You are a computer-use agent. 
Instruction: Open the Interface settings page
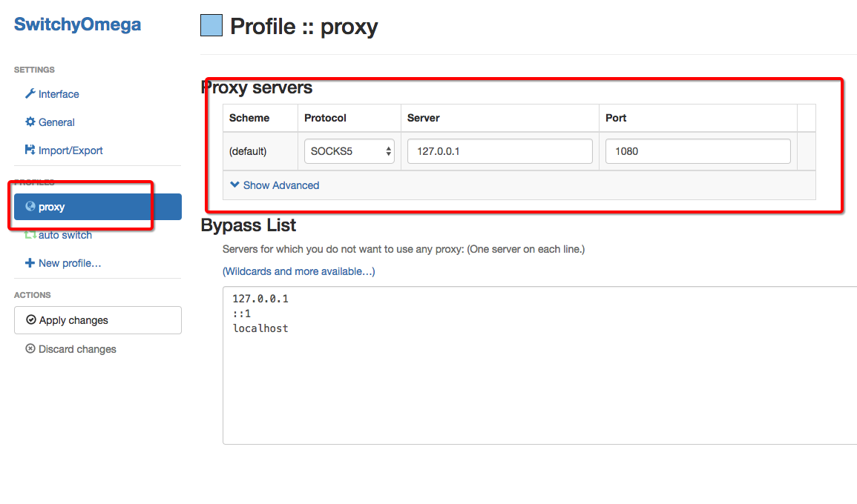click(x=59, y=94)
